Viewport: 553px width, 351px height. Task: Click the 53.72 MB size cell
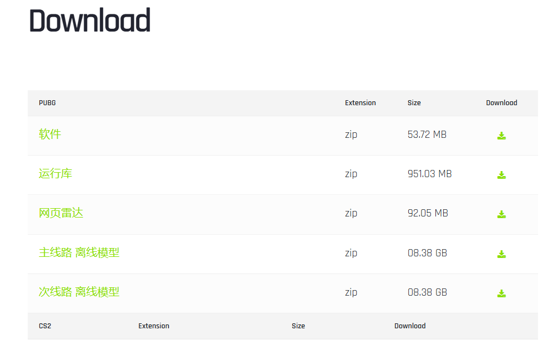427,135
